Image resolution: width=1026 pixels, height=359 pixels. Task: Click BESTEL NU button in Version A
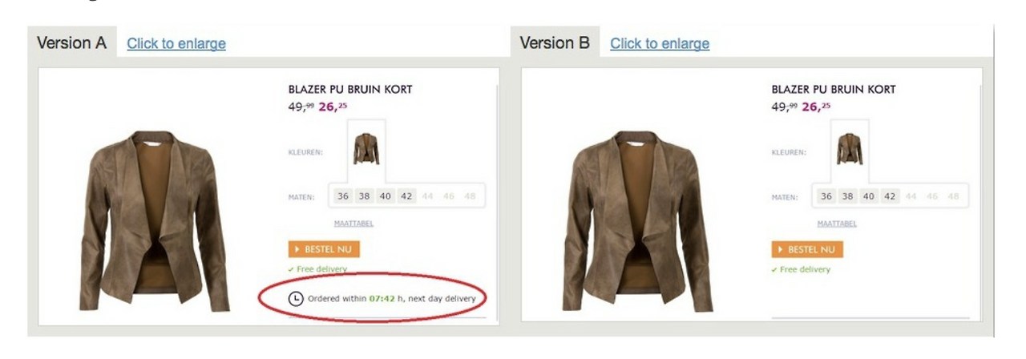(x=324, y=249)
